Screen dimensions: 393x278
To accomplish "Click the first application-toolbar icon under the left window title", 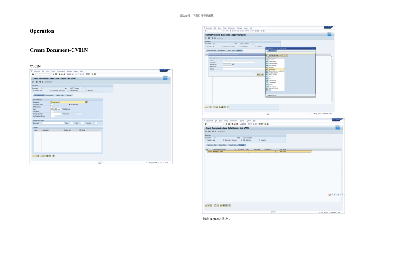I will point(33,82).
